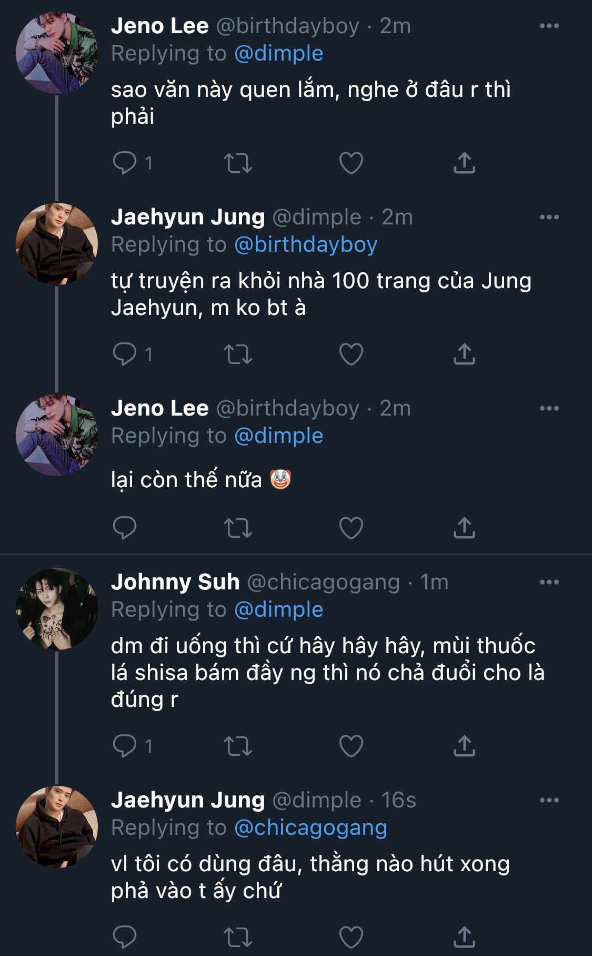The height and width of the screenshot is (956, 592).
Task: Open the @chicagogang mention link
Action: 310,827
